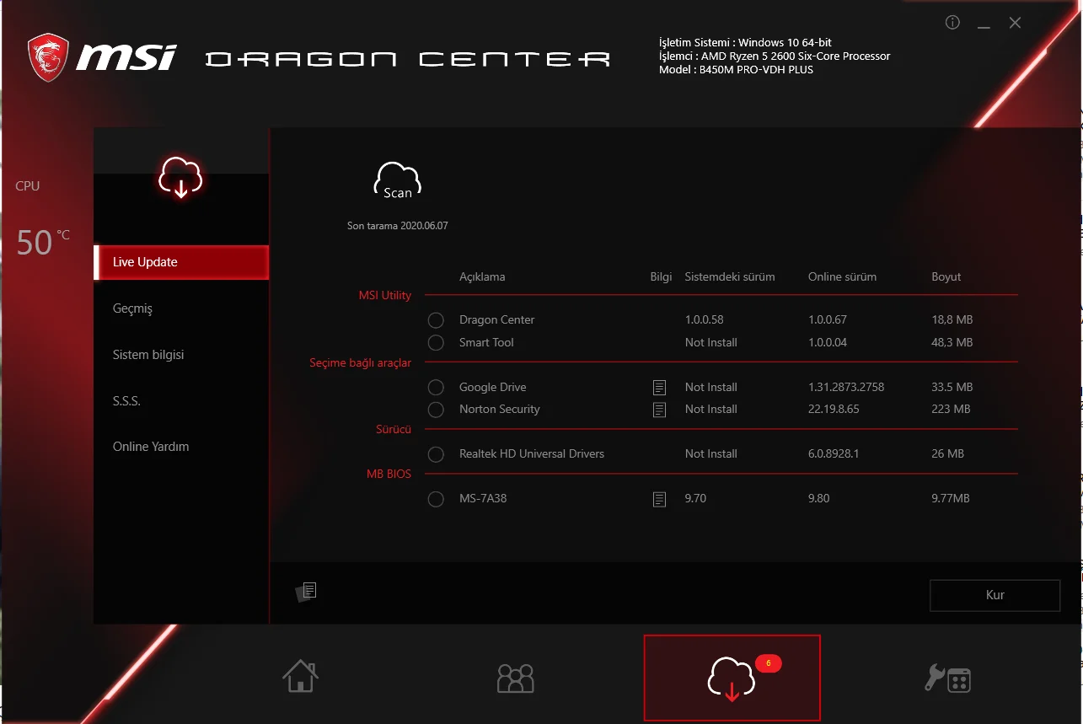
Task: Click the Dragon Center title text
Action: 408,59
